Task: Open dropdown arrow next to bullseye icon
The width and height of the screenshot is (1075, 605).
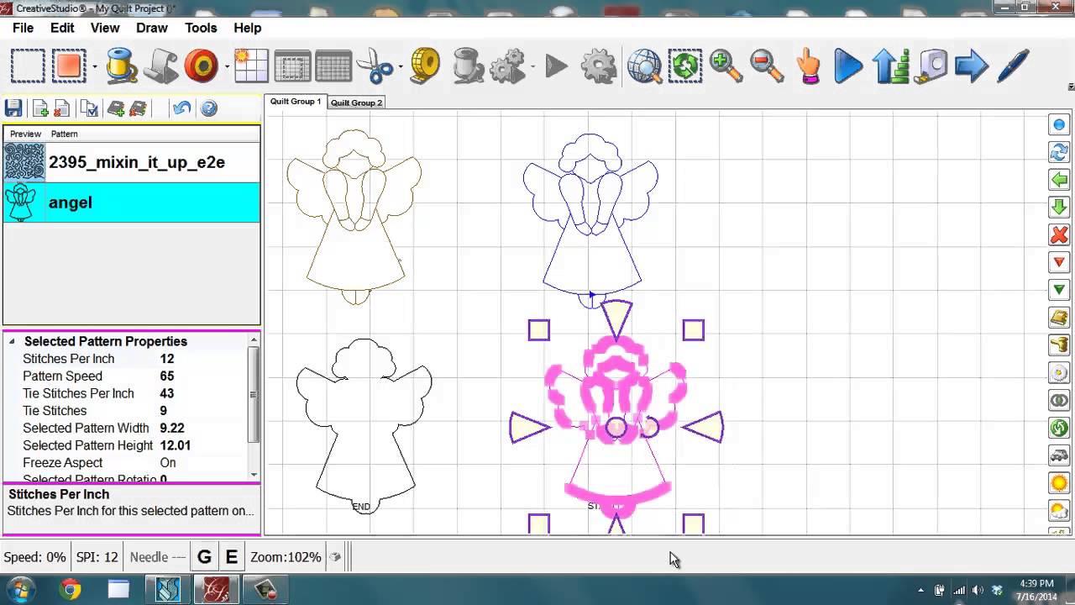Action: coord(227,66)
